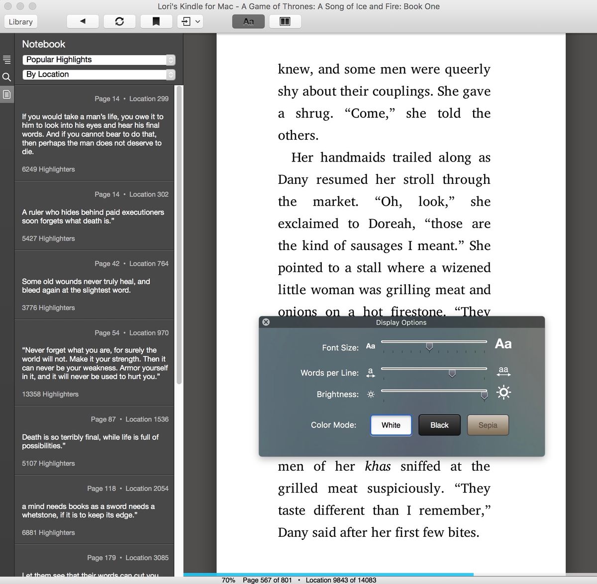This screenshot has width=597, height=584.
Task: Click the Library button
Action: coord(20,21)
